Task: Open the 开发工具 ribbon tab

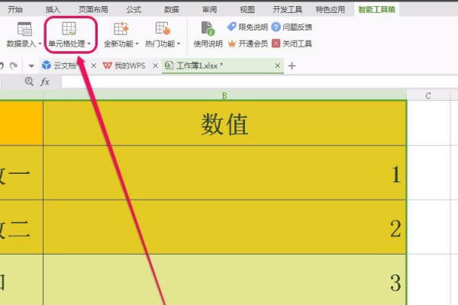Action: [x=288, y=10]
